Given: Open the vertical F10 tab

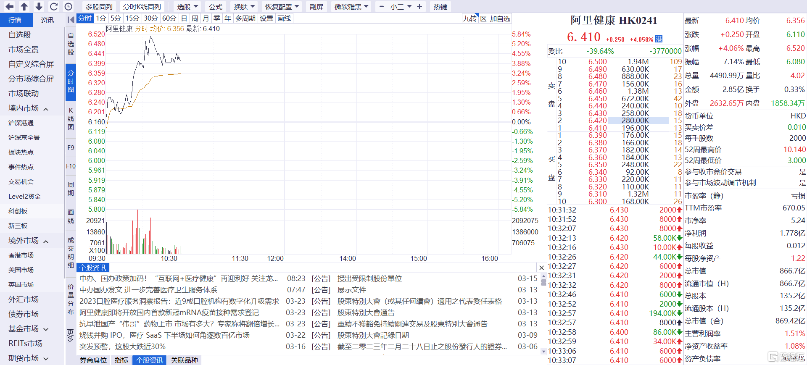Looking at the screenshot, I should pyautogui.click(x=71, y=166).
